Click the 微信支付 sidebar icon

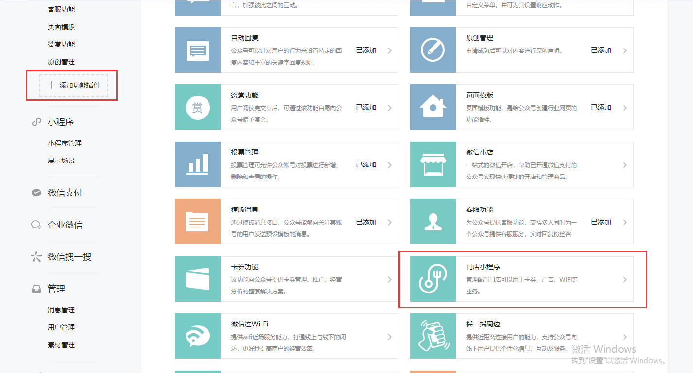36,193
